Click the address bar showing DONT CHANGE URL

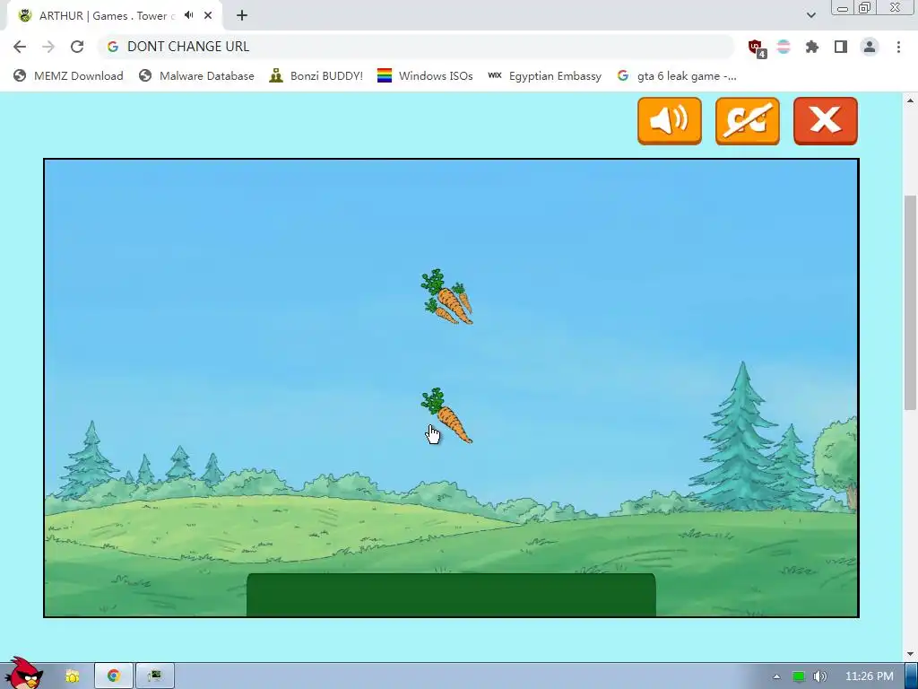pos(416,47)
